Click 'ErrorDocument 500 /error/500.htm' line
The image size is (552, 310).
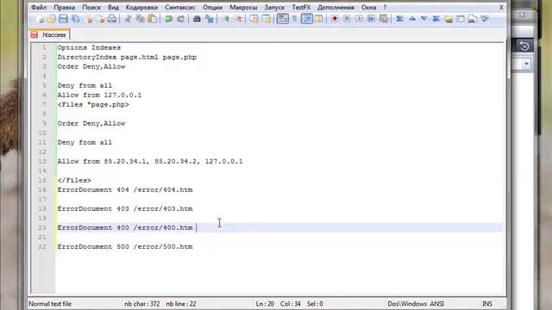[x=125, y=247]
